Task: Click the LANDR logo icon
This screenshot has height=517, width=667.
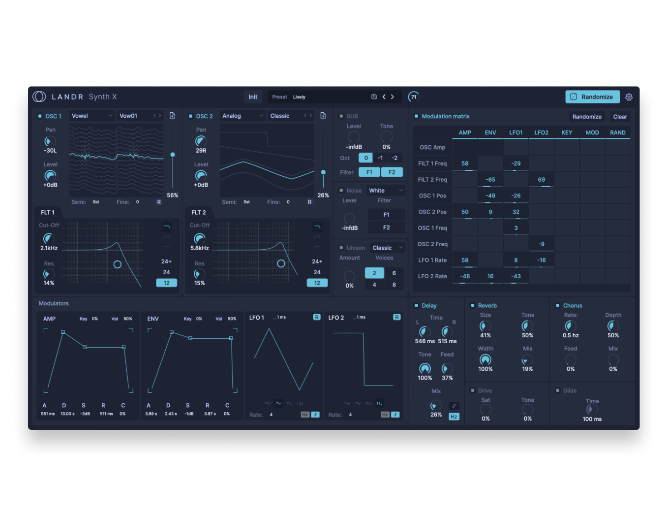Action: click(x=39, y=97)
